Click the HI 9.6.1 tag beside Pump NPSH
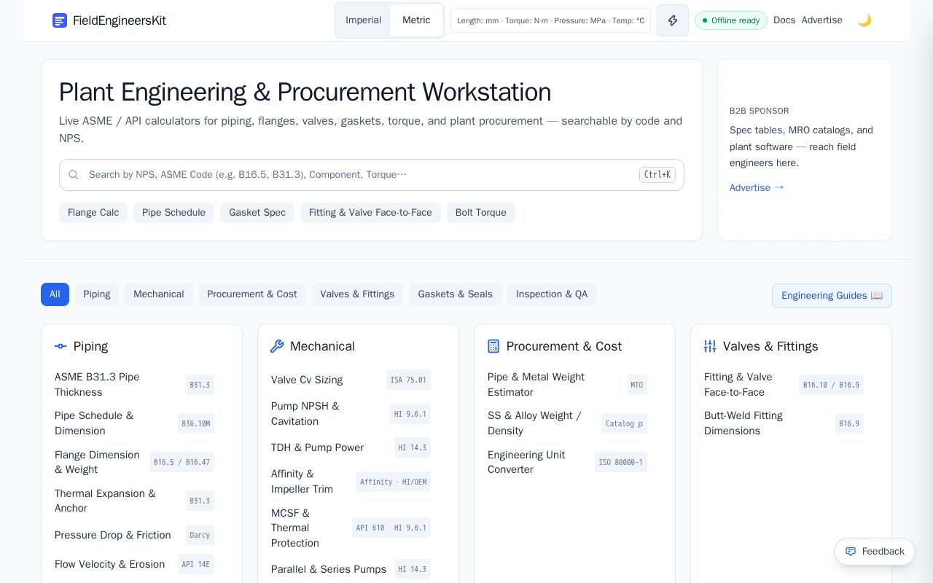Screen dimensions: 933x583 tap(410, 414)
